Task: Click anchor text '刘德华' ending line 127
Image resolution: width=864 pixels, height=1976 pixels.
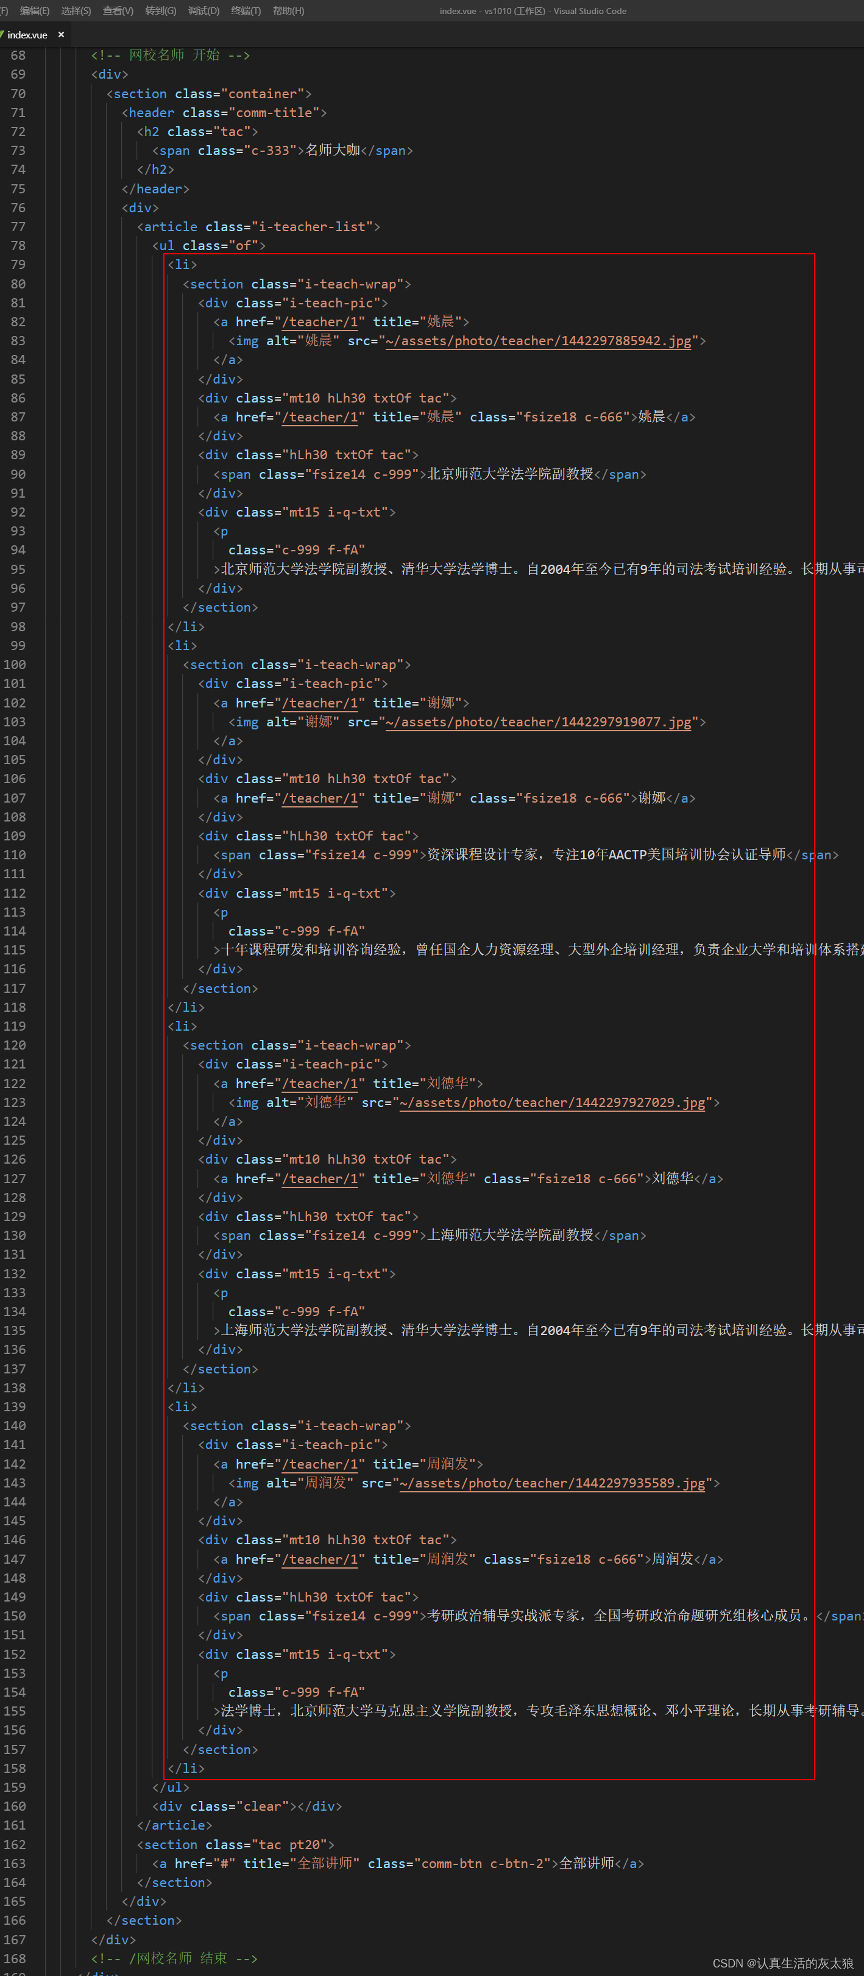Action: [x=672, y=1178]
